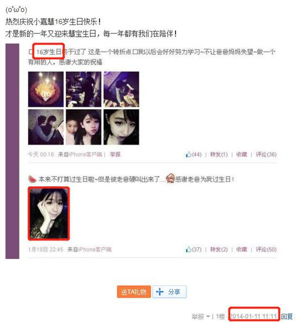Open the second dark party thumbnail in top row
298x322 pixels.
(x=83, y=89)
